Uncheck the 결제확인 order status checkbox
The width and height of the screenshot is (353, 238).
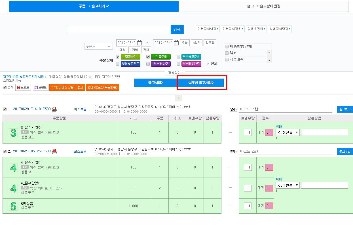118,57
